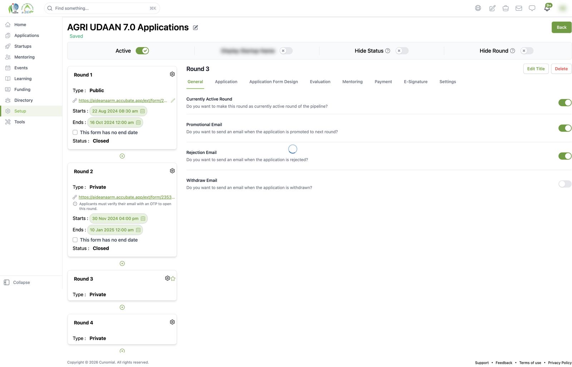Click the user avatar in header
The image size is (572, 367).
[563, 8]
